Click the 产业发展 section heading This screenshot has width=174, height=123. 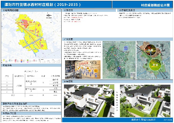tap(68, 39)
